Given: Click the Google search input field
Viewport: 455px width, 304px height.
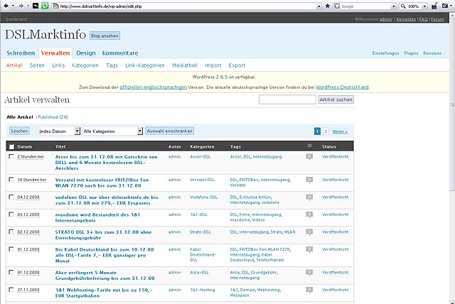Looking at the screenshot, I should 365,6.
